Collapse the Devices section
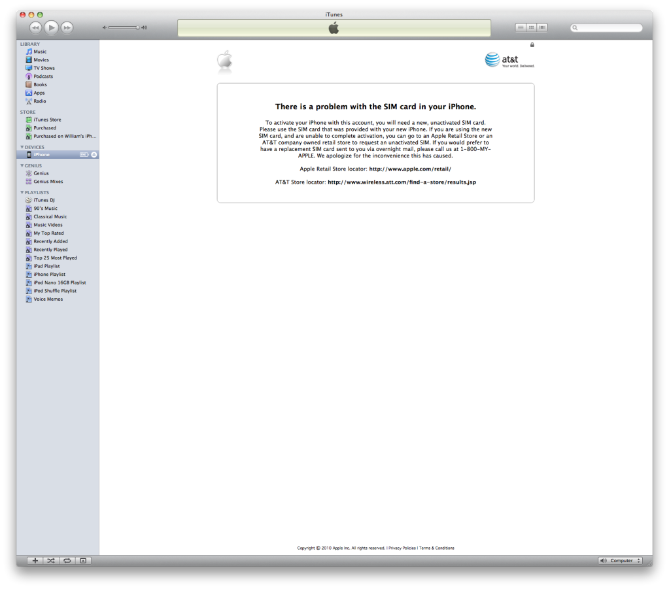Image resolution: width=669 pixels, height=589 pixels. (x=22, y=147)
